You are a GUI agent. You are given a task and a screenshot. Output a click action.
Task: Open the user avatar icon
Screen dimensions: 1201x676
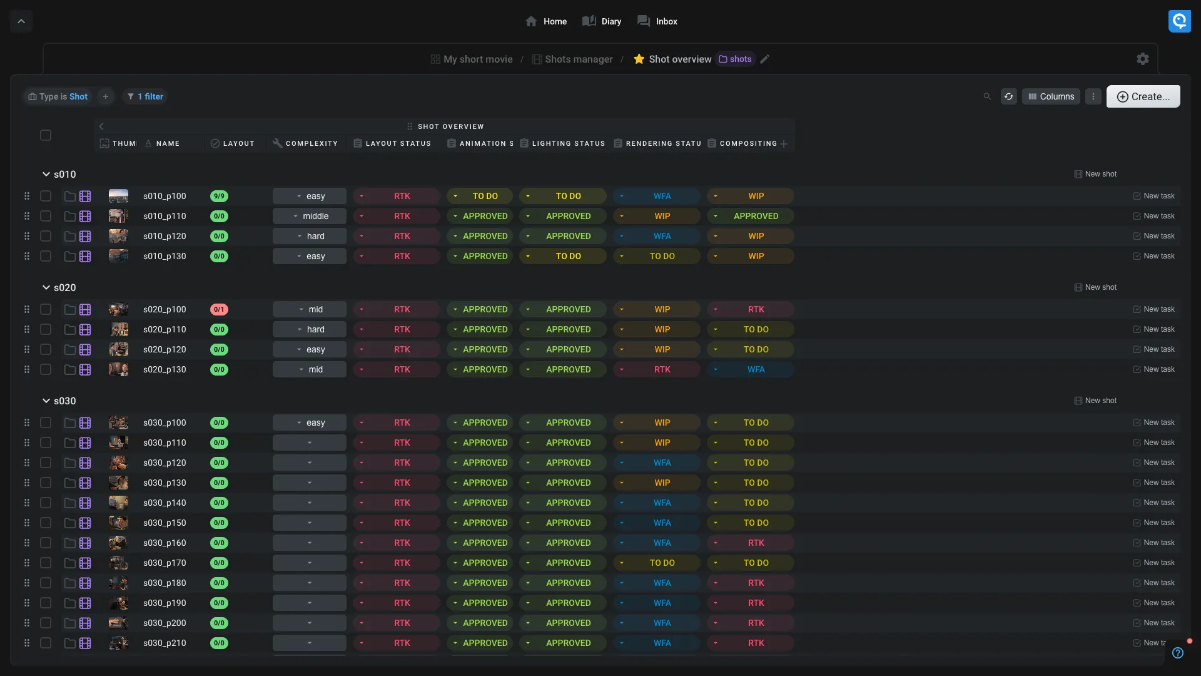1179,21
